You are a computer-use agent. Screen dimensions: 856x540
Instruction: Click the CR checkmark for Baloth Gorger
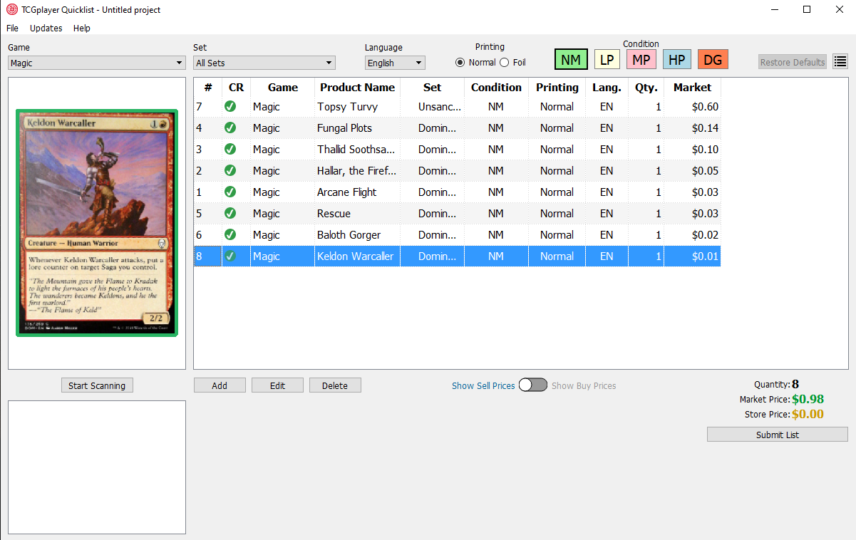[x=230, y=235]
